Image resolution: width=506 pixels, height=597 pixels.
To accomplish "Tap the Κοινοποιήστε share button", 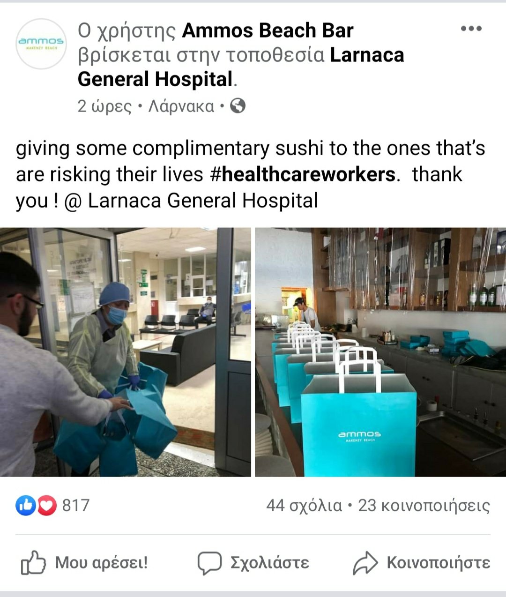I will [x=439, y=562].
